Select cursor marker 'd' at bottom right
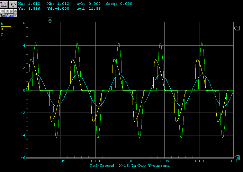Screen dimensions: 243x172 click(x=237, y=157)
